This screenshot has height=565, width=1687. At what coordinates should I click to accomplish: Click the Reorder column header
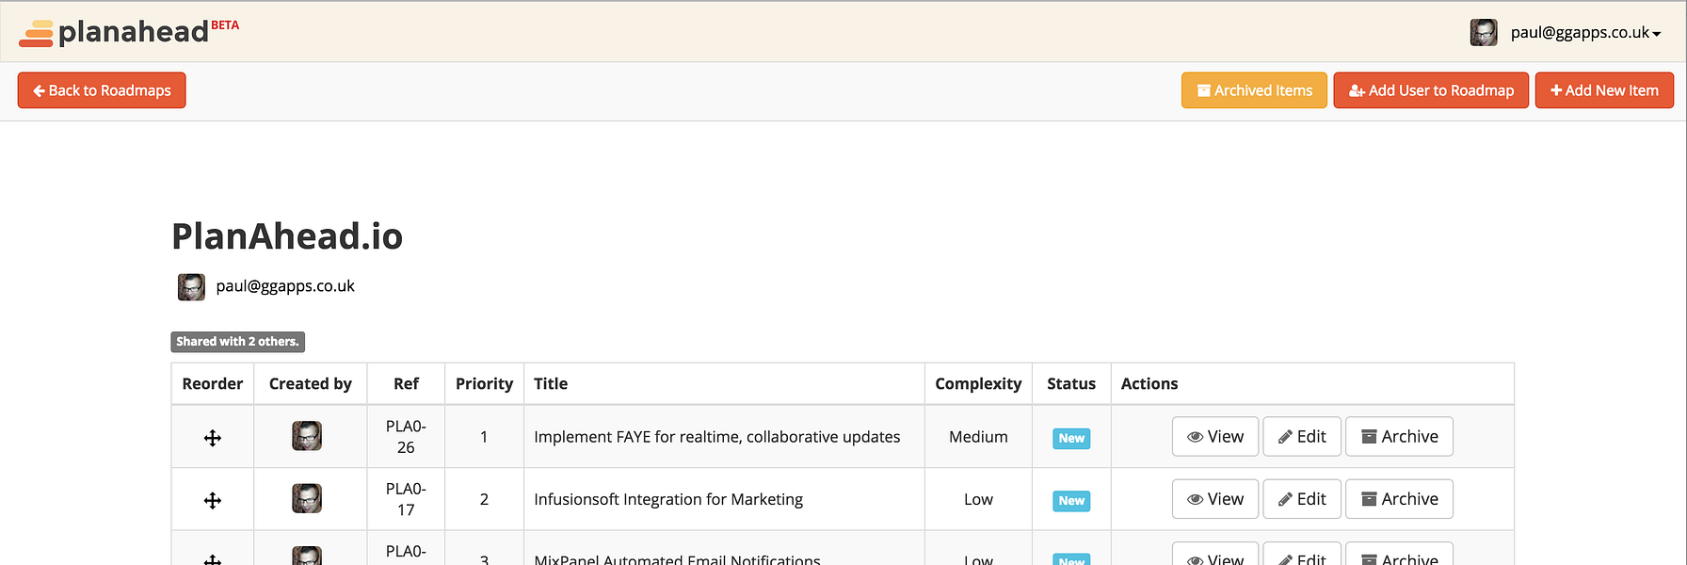click(x=213, y=384)
